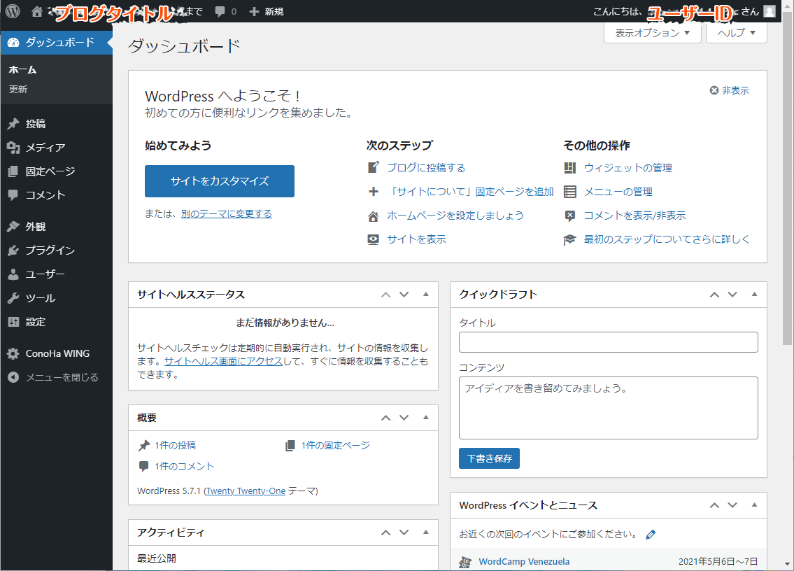Move クイックドラフト panel down
This screenshot has width=794, height=571.
pos(732,295)
